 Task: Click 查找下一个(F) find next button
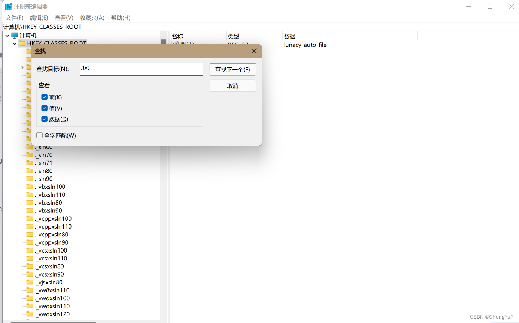(x=233, y=70)
